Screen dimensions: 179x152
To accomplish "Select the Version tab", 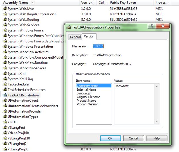I will (x=89, y=36).
